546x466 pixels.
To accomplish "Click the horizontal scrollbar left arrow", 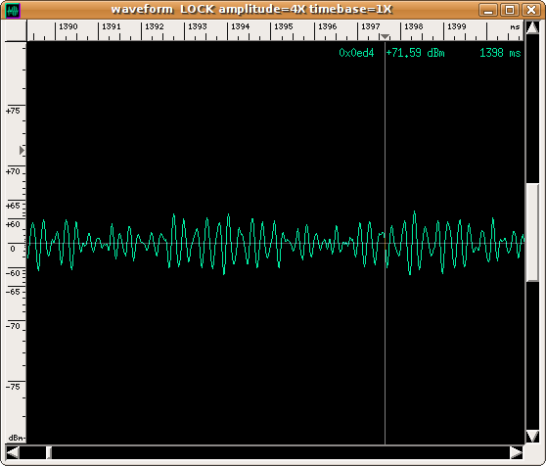I will pos(13,452).
